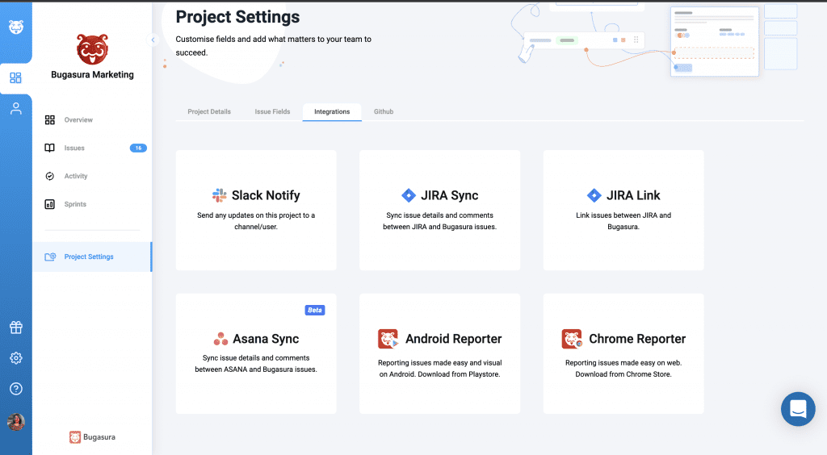Click 'Link issues between JIRA and Bugasura' text

click(x=623, y=221)
